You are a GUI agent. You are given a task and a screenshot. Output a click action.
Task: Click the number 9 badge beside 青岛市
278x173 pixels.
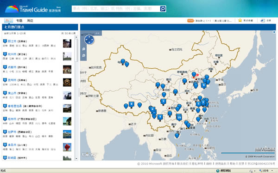coord(5,145)
